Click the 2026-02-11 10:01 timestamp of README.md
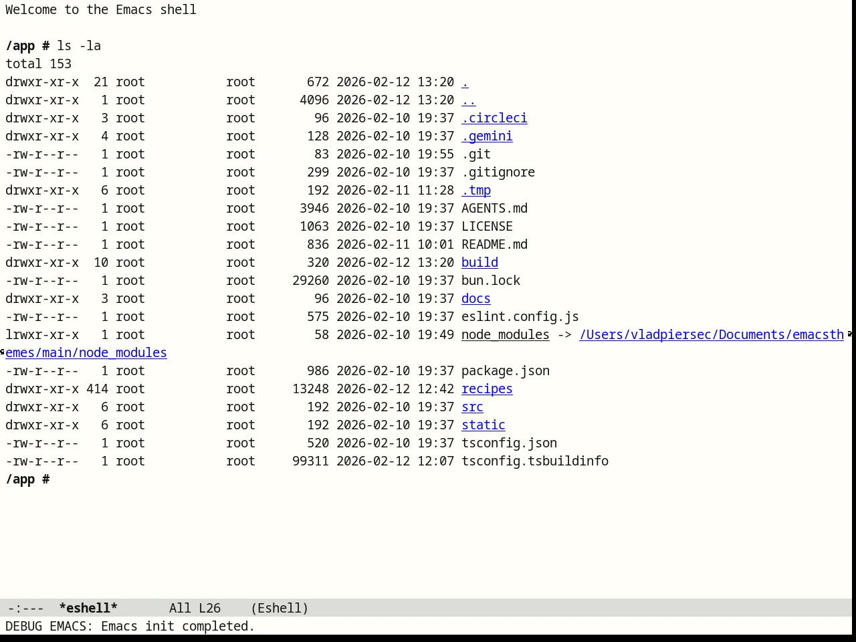 click(395, 245)
